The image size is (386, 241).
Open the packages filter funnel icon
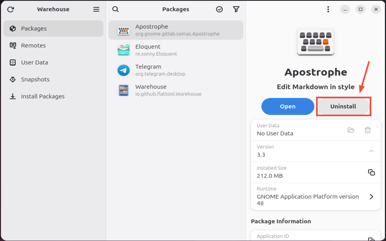pos(236,9)
